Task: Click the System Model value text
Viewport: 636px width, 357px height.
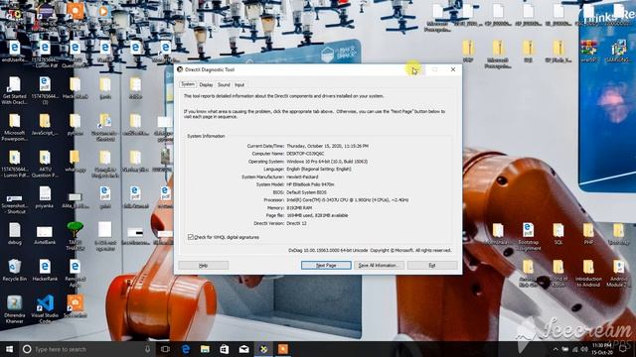Action: click(x=310, y=184)
